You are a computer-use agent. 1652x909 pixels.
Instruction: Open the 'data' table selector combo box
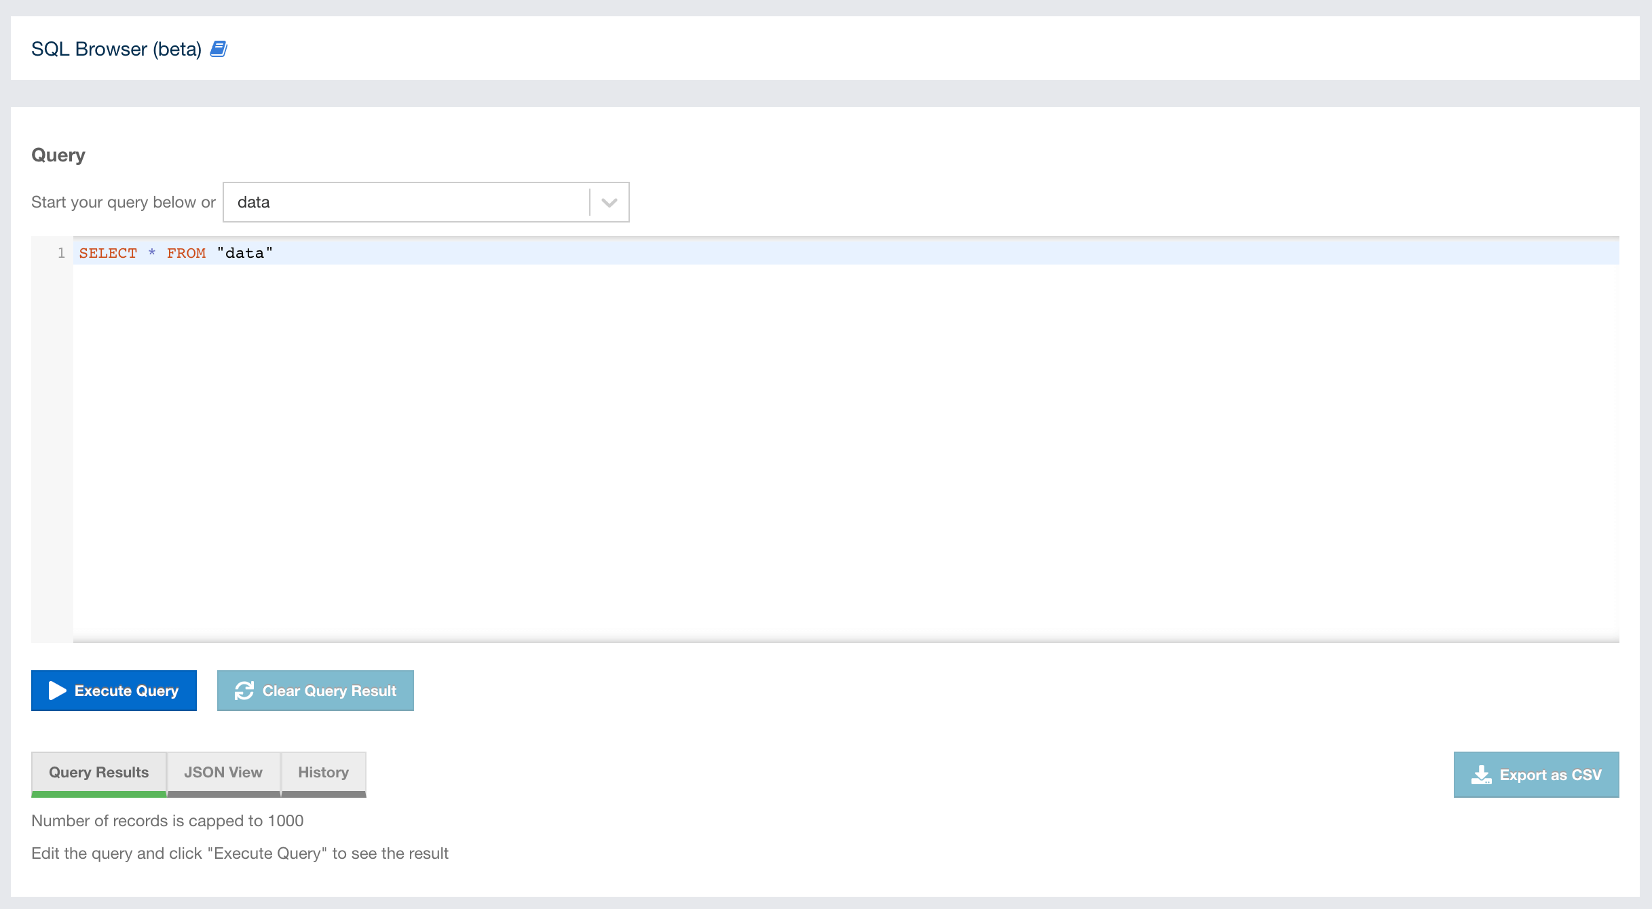[406, 202]
